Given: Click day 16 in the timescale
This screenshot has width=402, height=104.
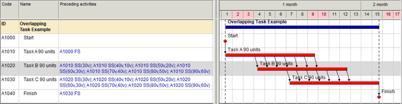Looking at the screenshot, I should pos(388,14).
